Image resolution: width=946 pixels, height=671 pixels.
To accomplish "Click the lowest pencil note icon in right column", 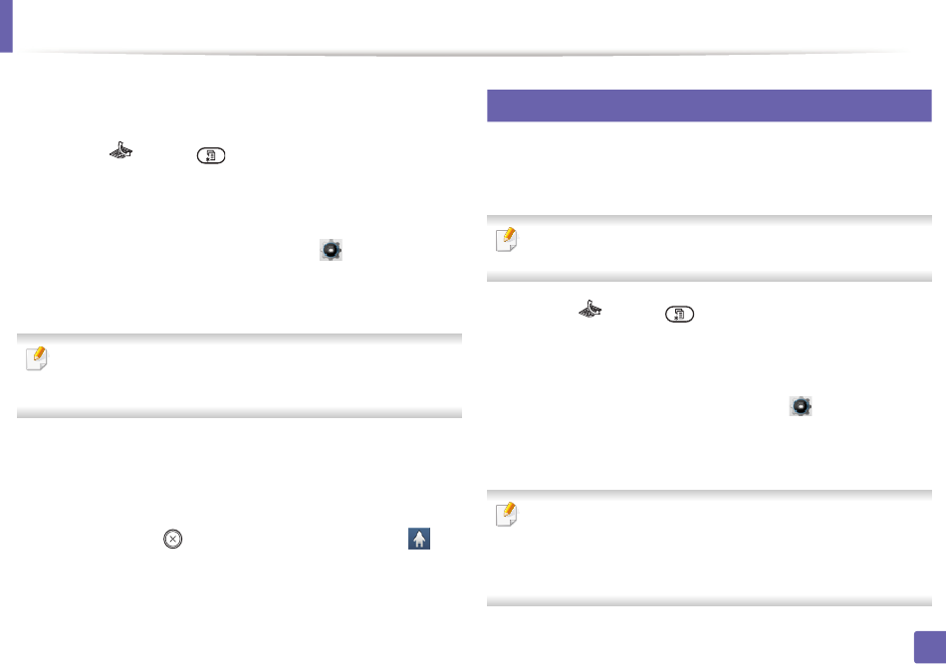I will coord(507,514).
